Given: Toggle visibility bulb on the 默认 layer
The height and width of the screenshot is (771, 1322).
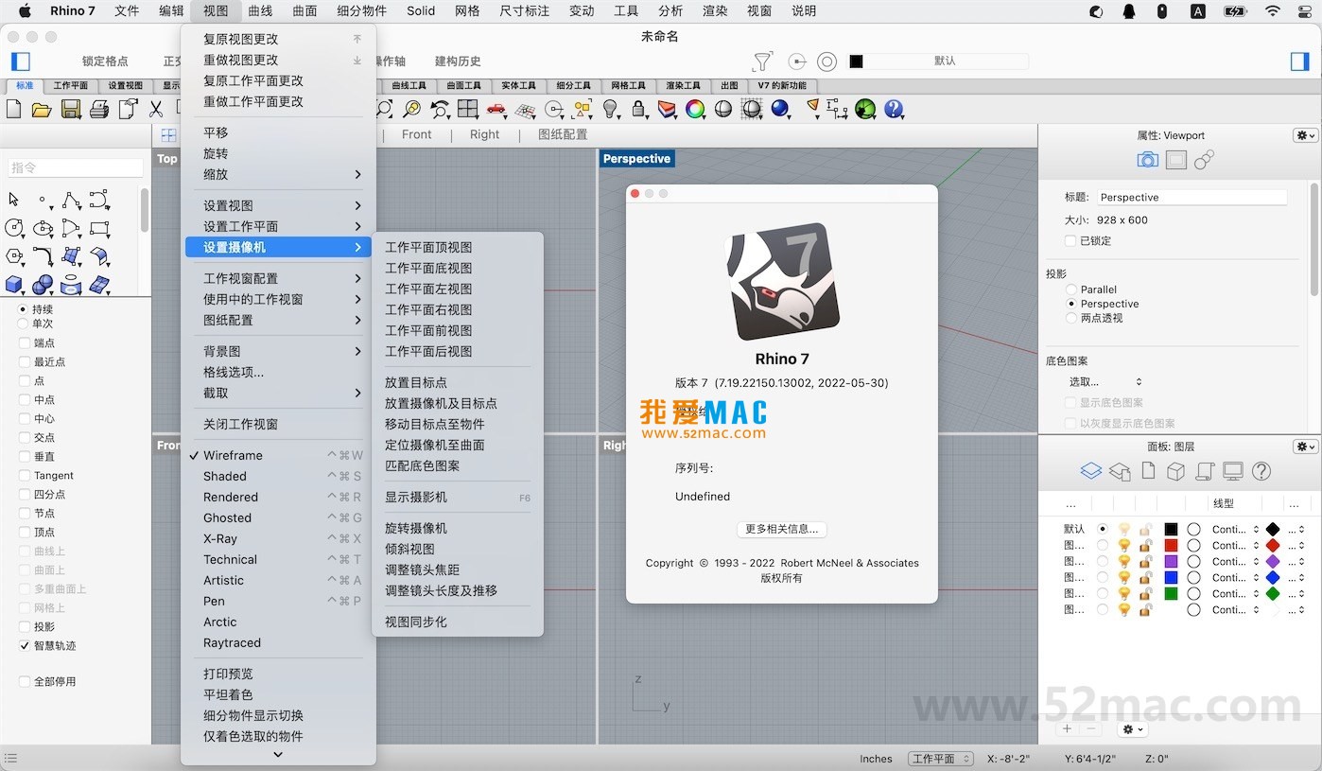Looking at the screenshot, I should point(1123,529).
